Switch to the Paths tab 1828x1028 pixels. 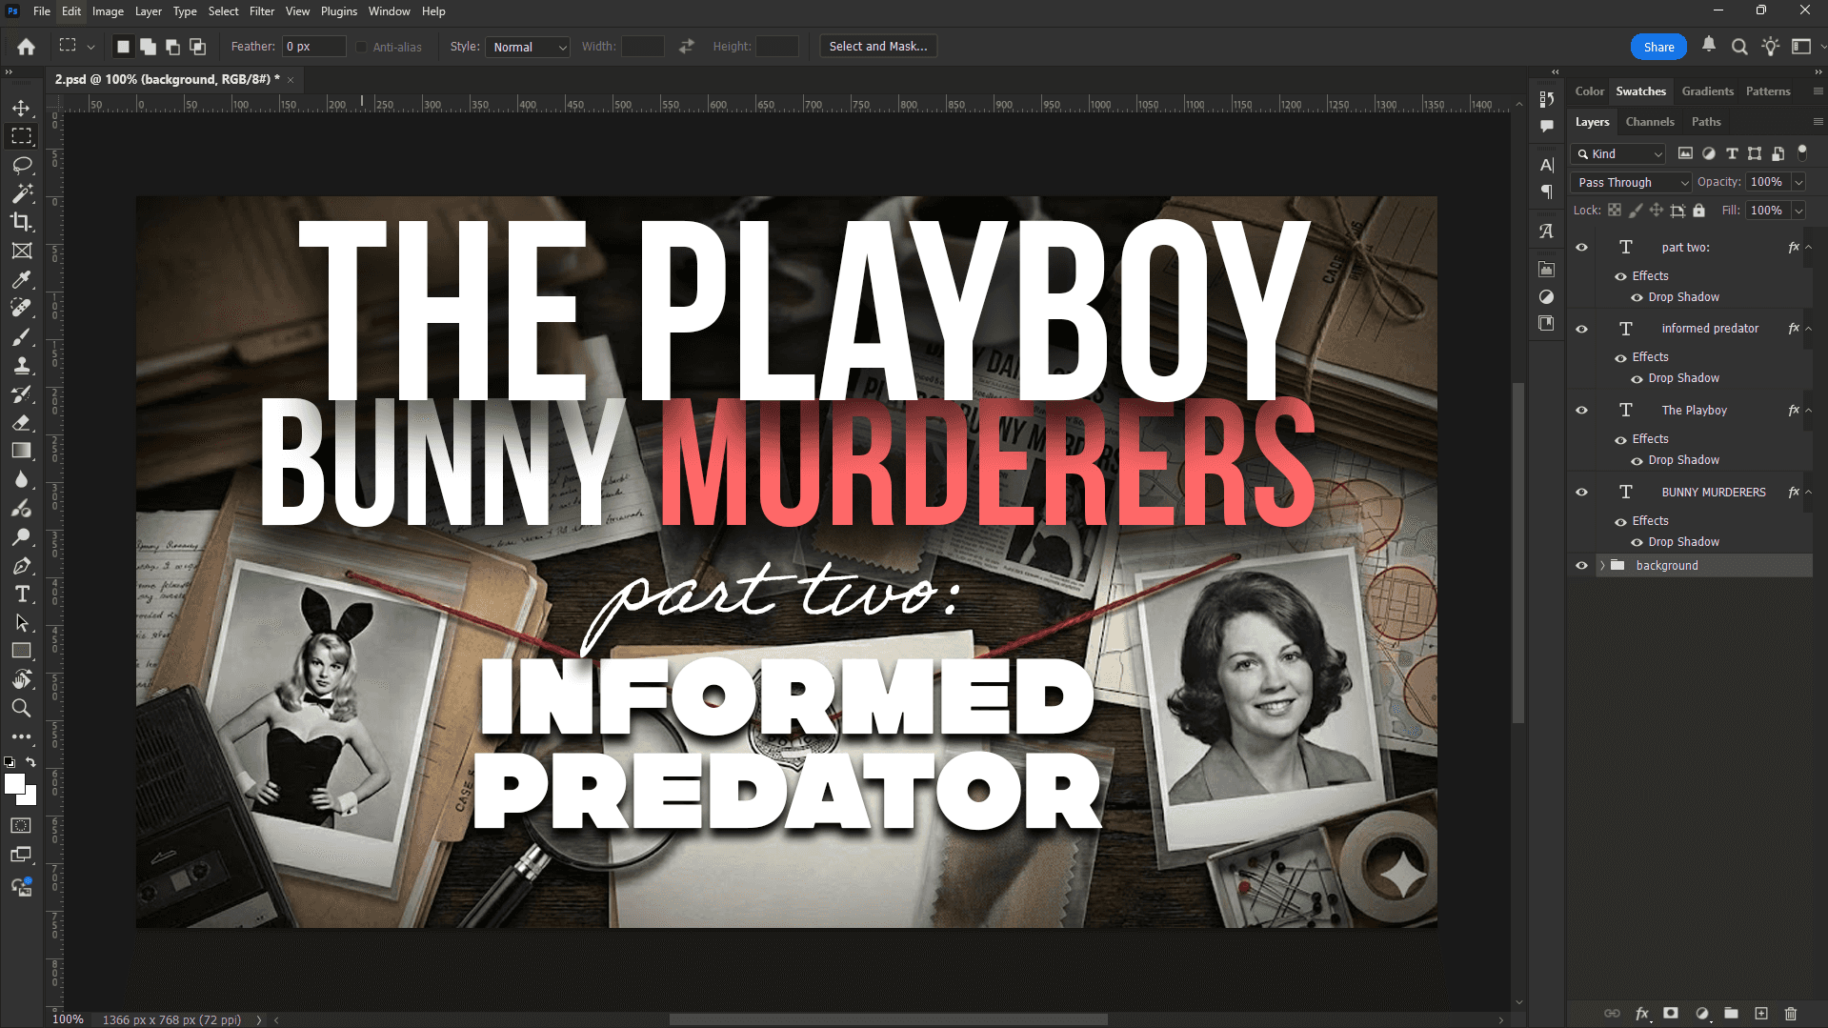click(1705, 122)
